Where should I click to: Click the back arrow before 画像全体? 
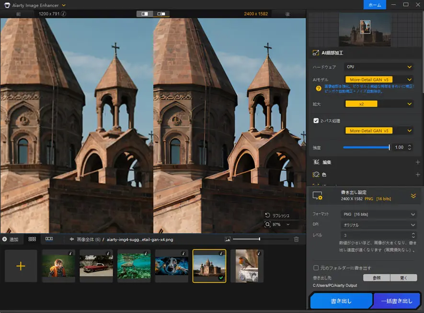[72, 239]
